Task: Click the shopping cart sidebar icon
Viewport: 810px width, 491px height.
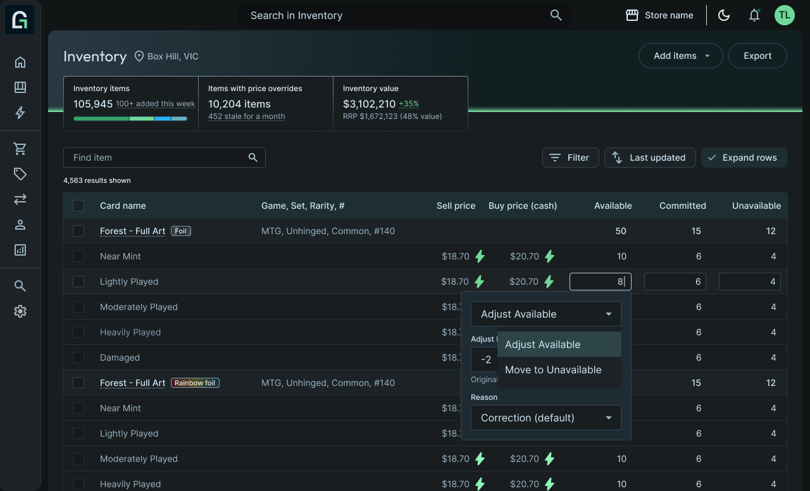Action: 20,149
